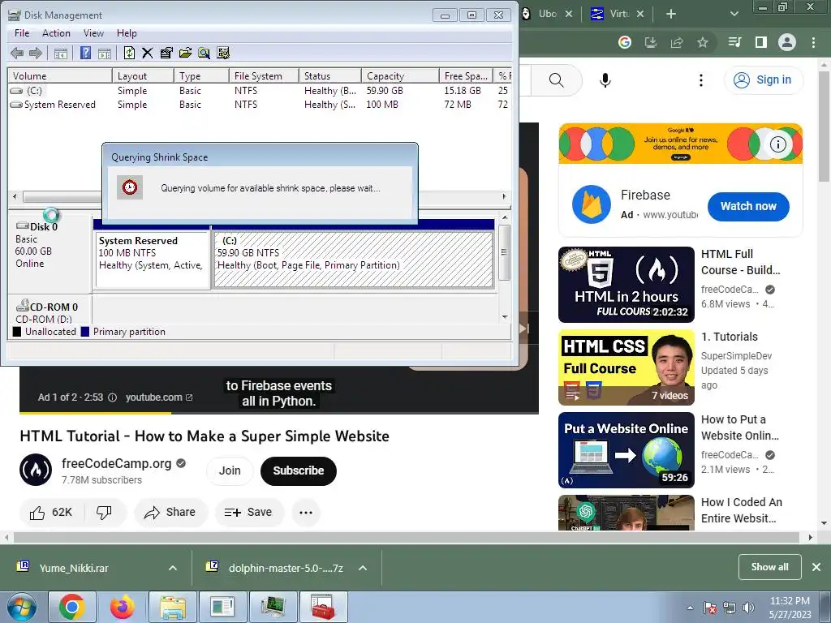Click the Delete X toolbar icon
Screen dimensions: 831x623
coord(148,53)
